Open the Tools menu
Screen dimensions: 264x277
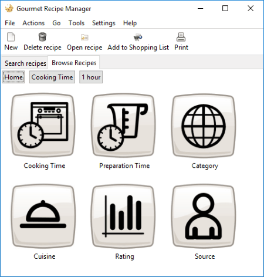click(x=76, y=23)
